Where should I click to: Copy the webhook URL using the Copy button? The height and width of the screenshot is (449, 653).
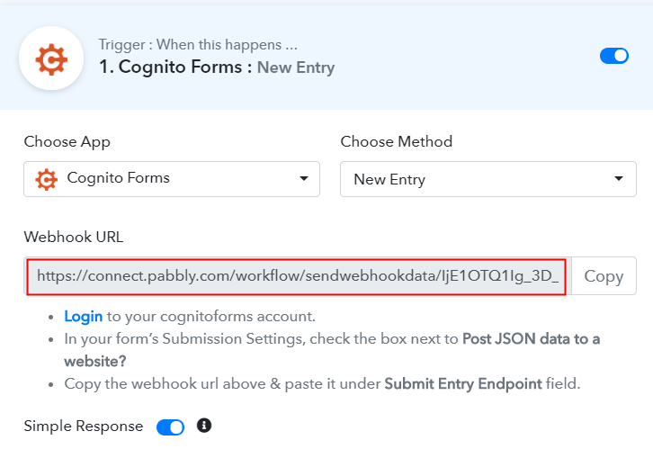tap(604, 276)
